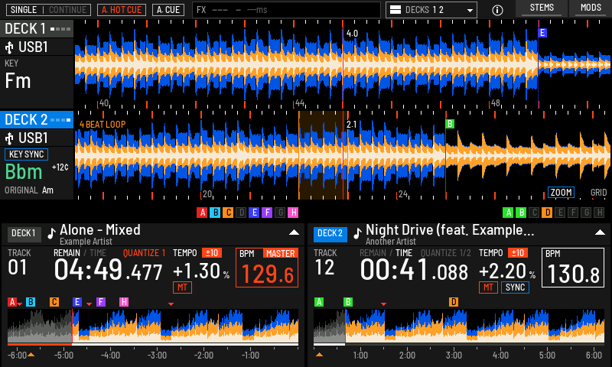This screenshot has width=612, height=367.
Task: Click hot cue A marker above Deck 1 overview
Action: (12, 302)
